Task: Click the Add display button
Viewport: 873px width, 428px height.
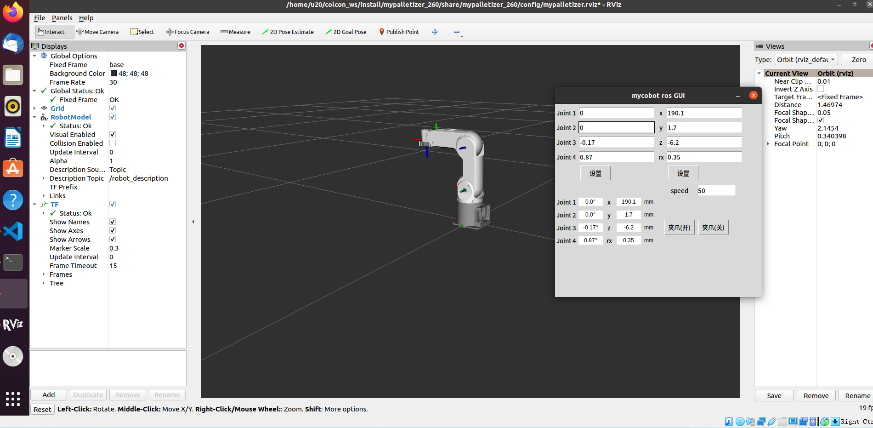Action: point(49,395)
